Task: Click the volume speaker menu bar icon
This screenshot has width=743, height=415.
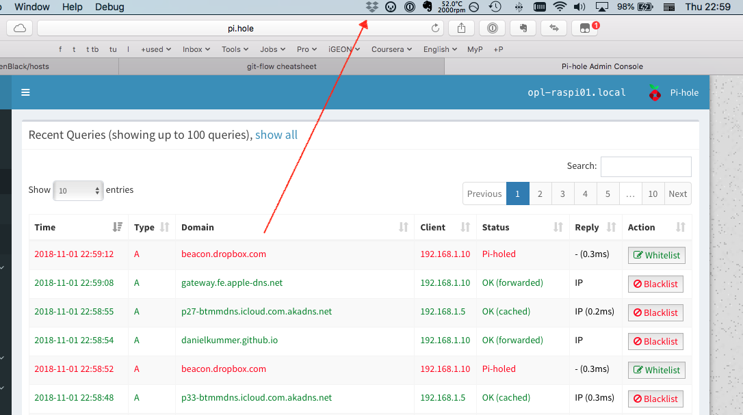Action: 579,7
